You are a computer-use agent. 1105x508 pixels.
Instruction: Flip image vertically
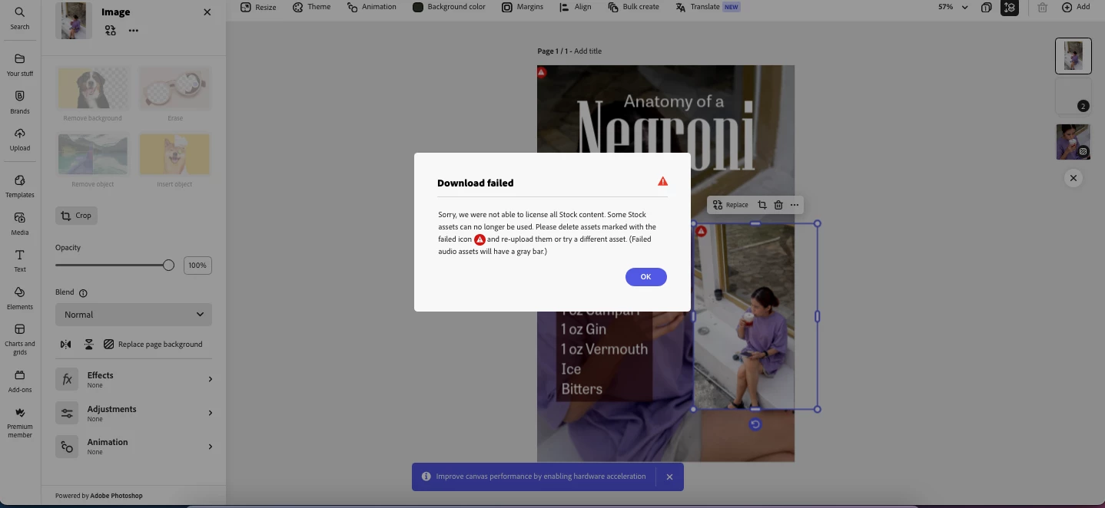click(x=89, y=345)
